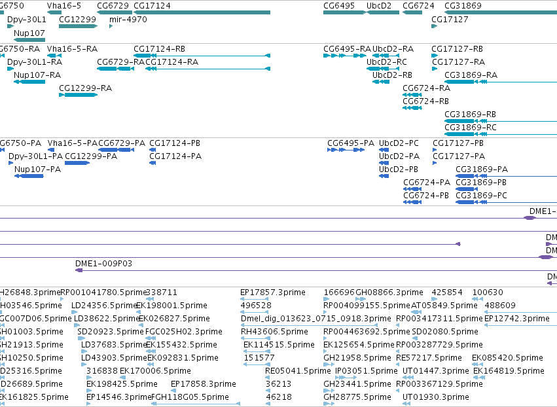The height and width of the screenshot is (407, 557).
Task: Select the CG31869-RB transcript label
Action: [x=470, y=115]
